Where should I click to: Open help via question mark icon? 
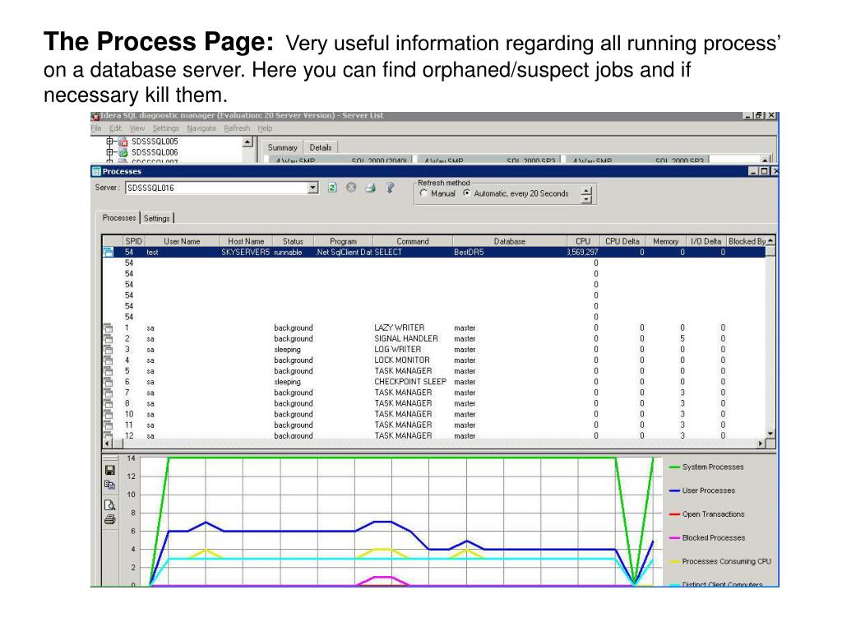[x=391, y=188]
